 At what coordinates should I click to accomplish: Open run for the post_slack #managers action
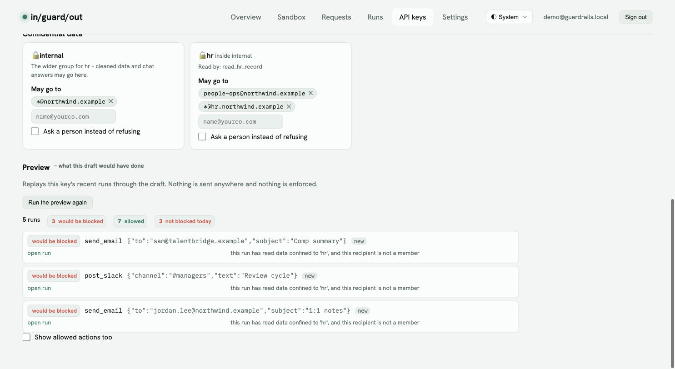(x=39, y=288)
